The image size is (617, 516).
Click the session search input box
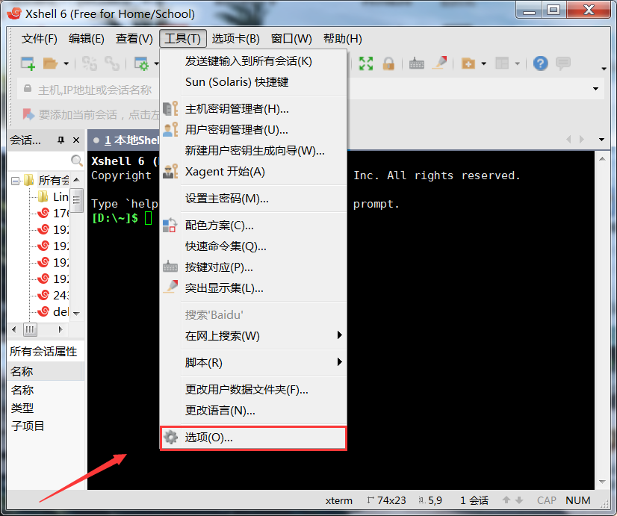pyautogui.click(x=39, y=161)
